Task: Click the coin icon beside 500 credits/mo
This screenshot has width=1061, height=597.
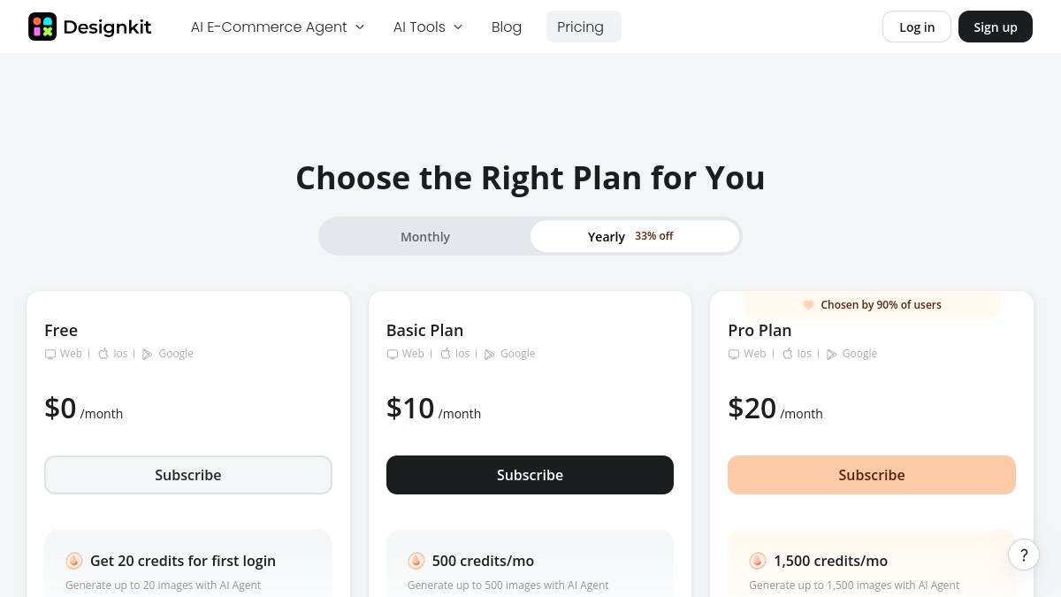Action: pos(416,561)
